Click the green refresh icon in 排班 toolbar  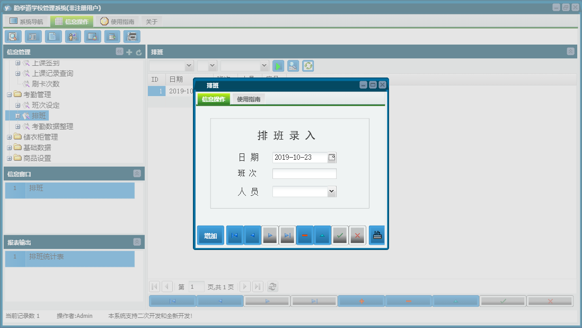point(308,66)
